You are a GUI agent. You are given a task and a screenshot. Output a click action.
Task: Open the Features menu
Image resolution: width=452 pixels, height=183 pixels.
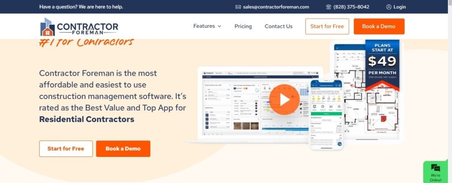click(x=207, y=26)
